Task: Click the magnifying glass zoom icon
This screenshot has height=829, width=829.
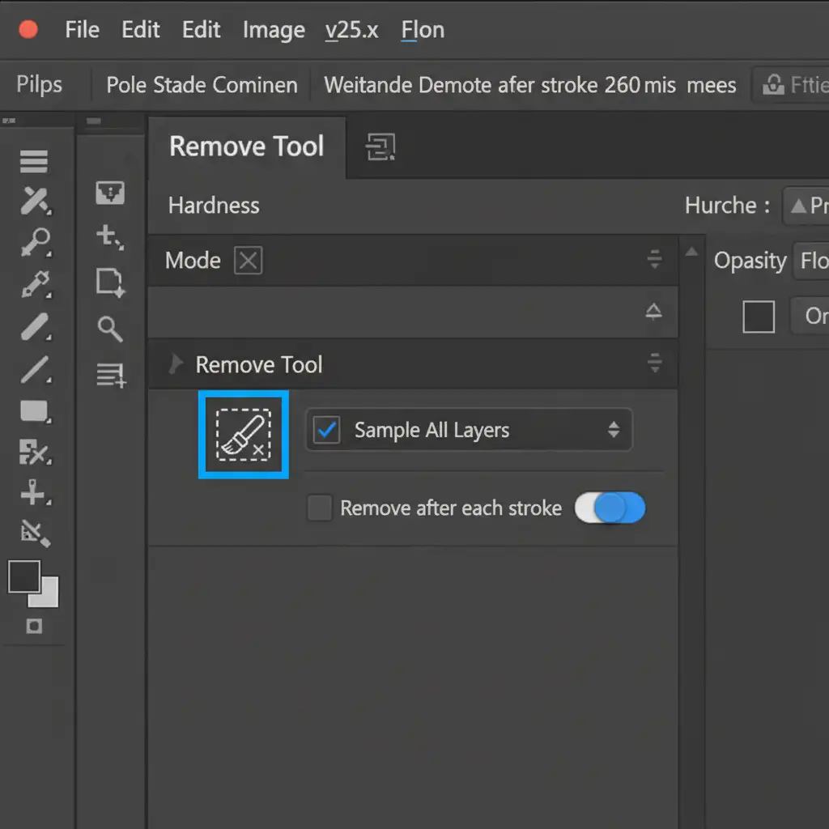Action: point(109,329)
